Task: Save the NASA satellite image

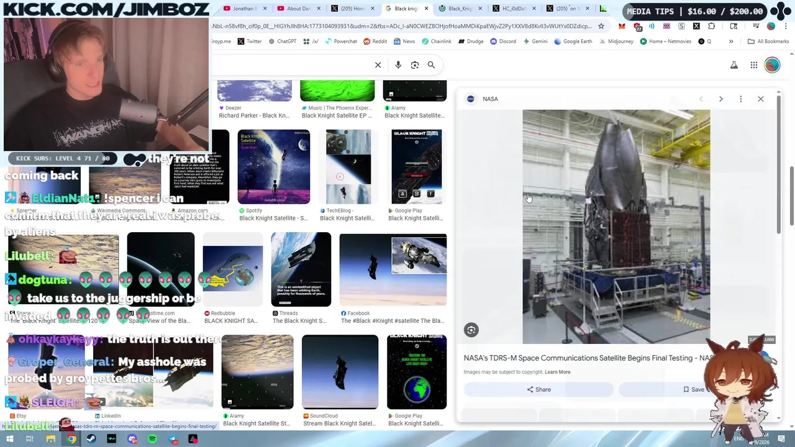Action: point(694,389)
